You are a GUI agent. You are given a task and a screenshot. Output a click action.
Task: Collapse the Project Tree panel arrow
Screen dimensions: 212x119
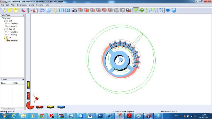[x=23, y=15]
